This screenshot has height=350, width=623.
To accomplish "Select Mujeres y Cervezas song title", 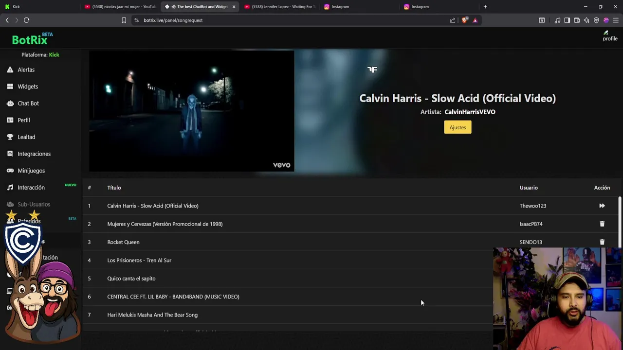I will [x=165, y=224].
